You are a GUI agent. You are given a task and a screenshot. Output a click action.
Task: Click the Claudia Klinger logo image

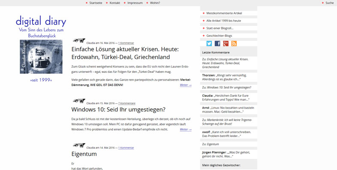(41, 57)
